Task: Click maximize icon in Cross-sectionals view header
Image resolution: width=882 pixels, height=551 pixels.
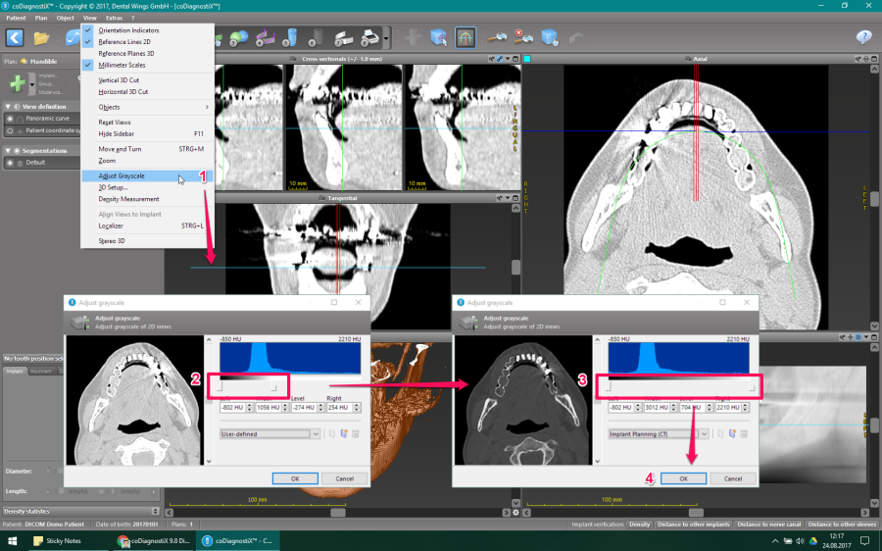Action: (x=516, y=59)
